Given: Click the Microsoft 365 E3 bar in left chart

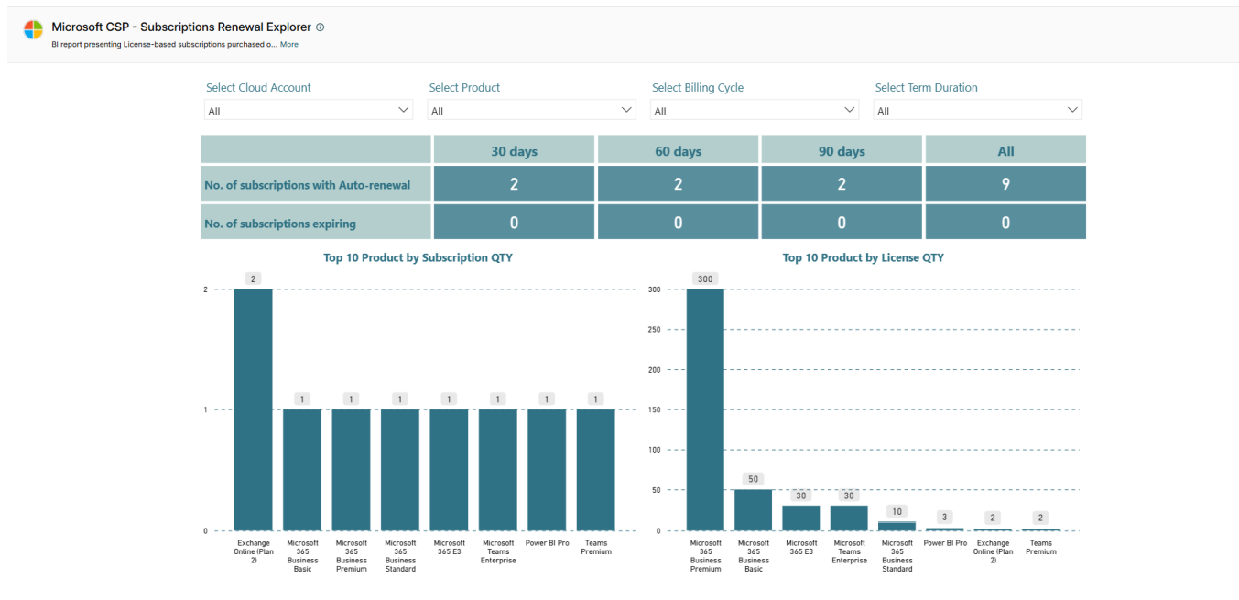Looking at the screenshot, I should 449,467.
